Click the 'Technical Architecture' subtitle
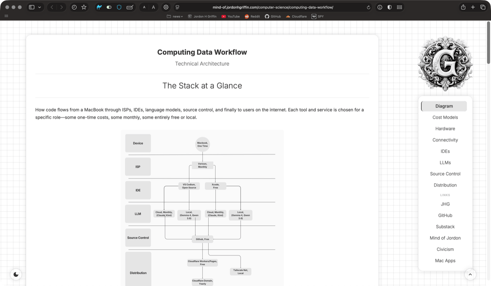This screenshot has width=491, height=286. click(202, 64)
